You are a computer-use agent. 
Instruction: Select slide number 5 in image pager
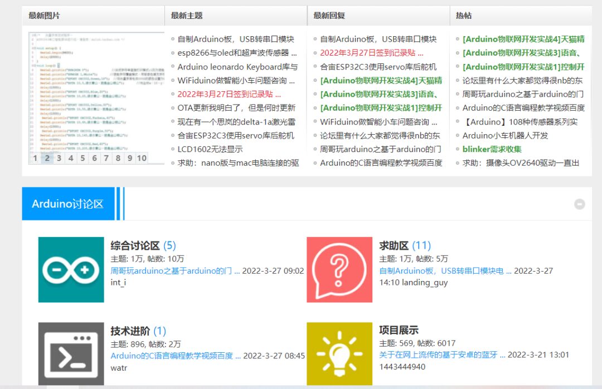point(82,158)
